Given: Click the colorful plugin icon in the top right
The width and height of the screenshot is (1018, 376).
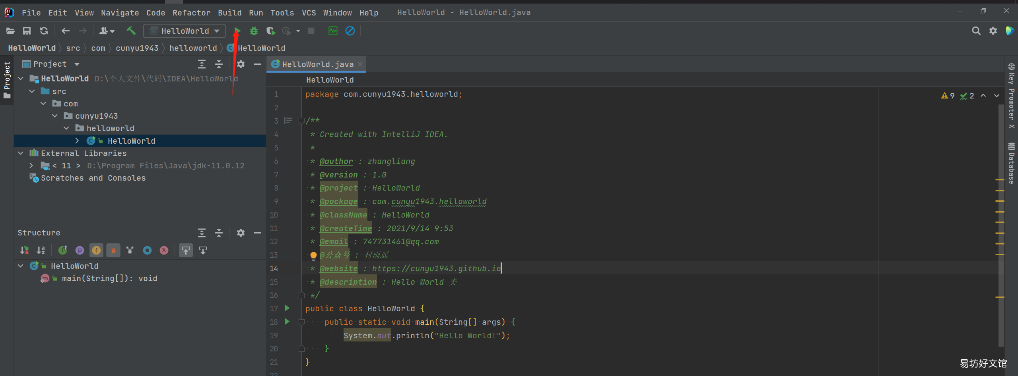Looking at the screenshot, I should coord(1010,31).
